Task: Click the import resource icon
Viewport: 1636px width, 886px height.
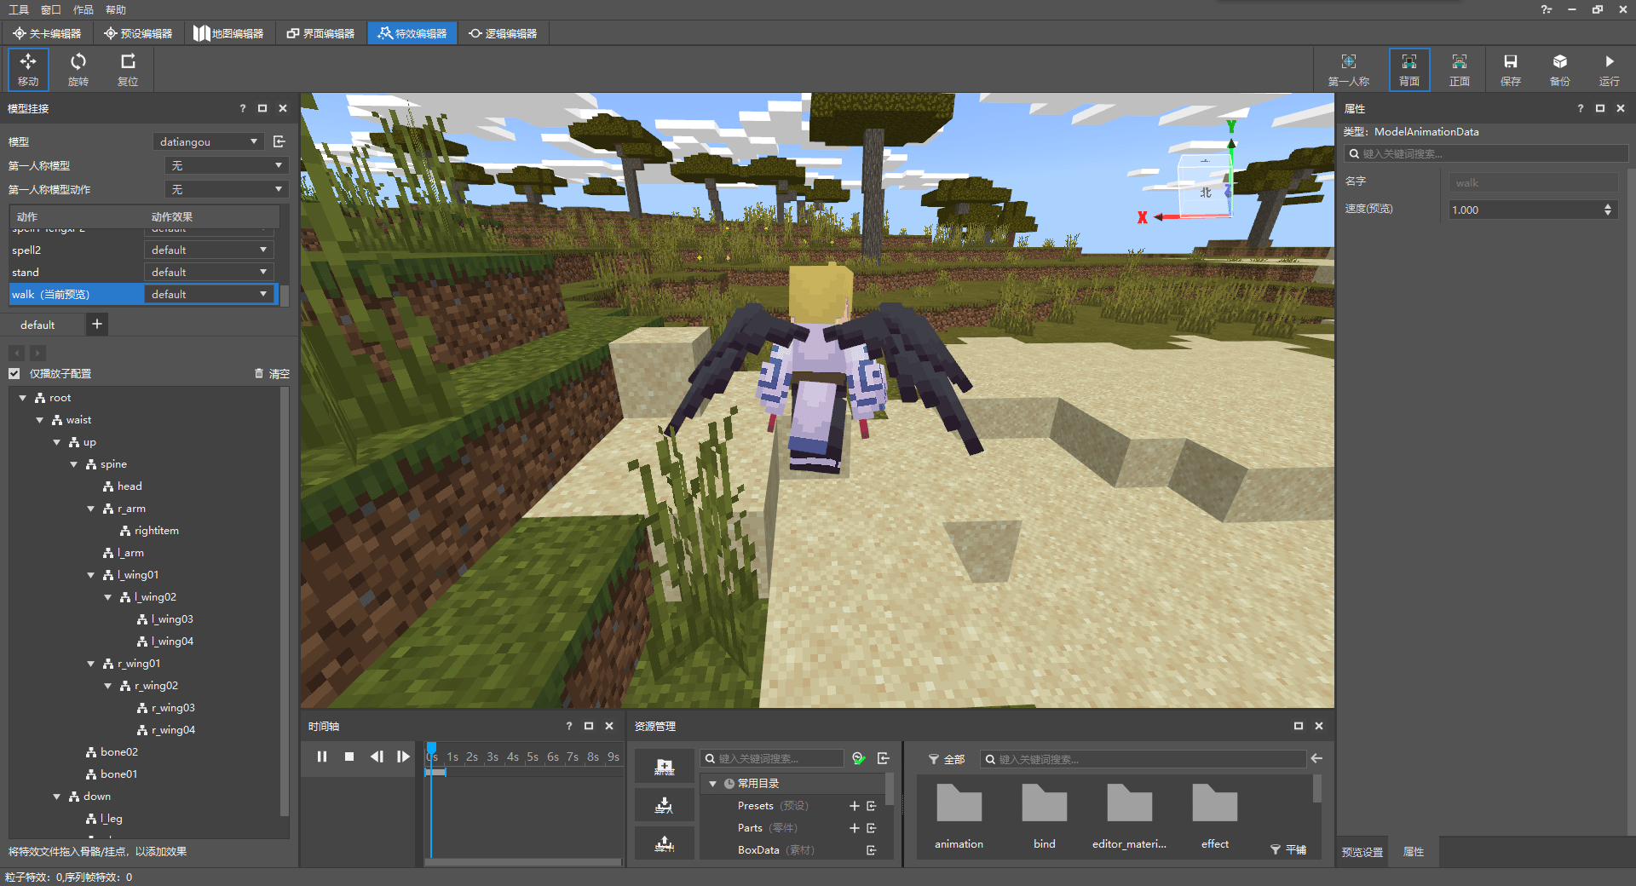Action: pyautogui.click(x=664, y=805)
